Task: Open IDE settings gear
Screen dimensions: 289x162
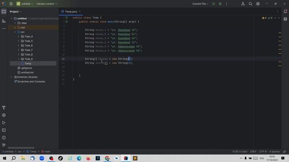Action: (258, 4)
